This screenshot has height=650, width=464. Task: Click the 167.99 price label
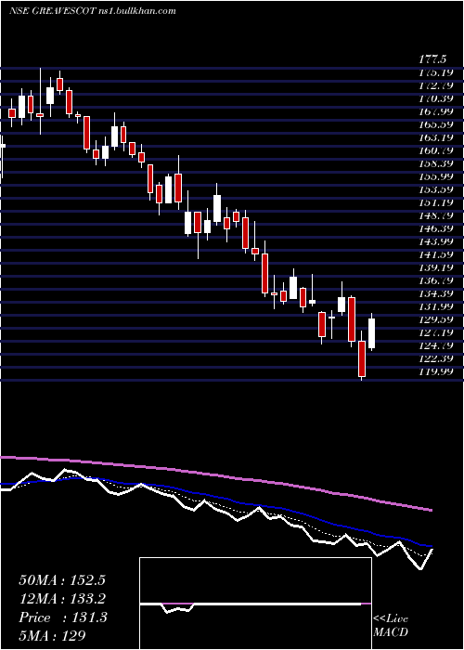click(437, 111)
